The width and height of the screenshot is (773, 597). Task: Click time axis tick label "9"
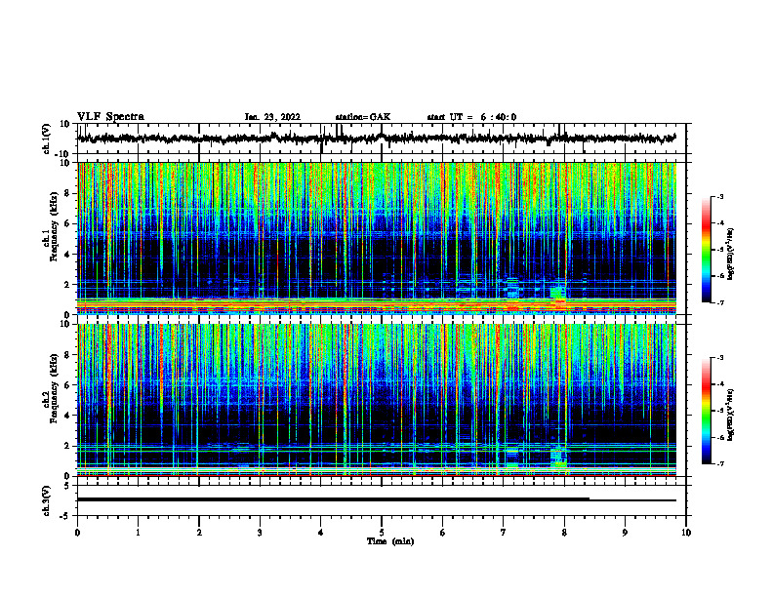[x=625, y=533]
